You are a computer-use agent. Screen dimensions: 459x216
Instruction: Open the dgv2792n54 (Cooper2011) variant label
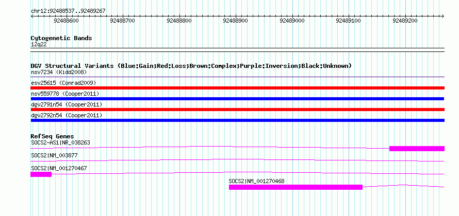67,115
